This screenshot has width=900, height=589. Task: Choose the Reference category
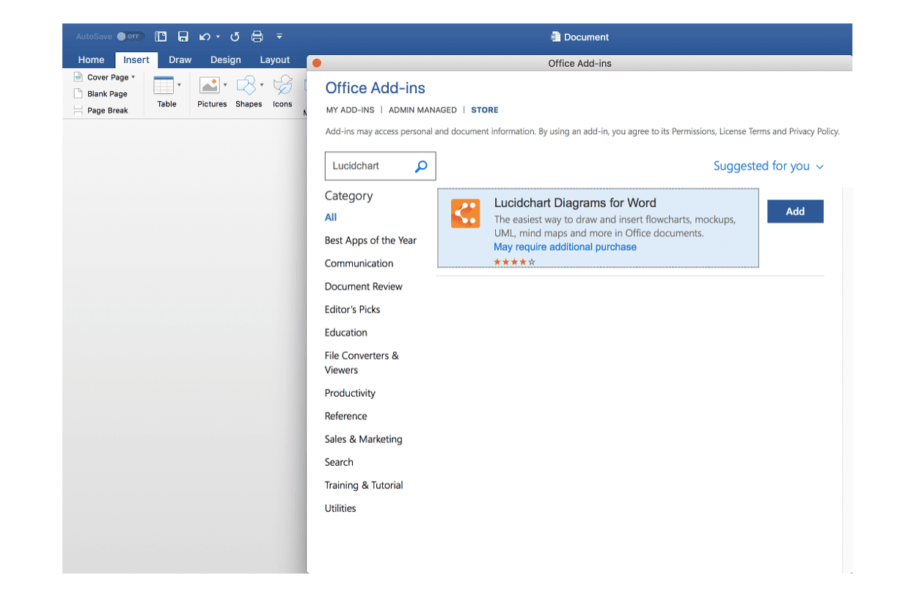coord(345,416)
